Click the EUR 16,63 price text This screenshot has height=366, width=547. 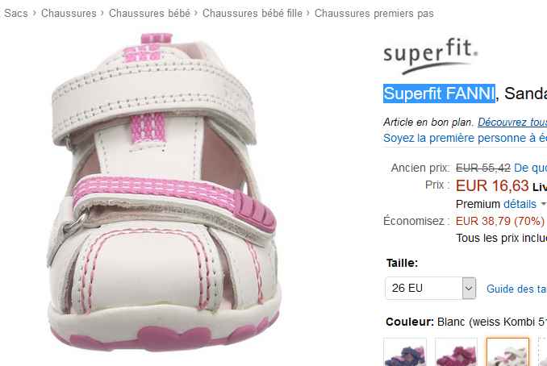coord(492,185)
